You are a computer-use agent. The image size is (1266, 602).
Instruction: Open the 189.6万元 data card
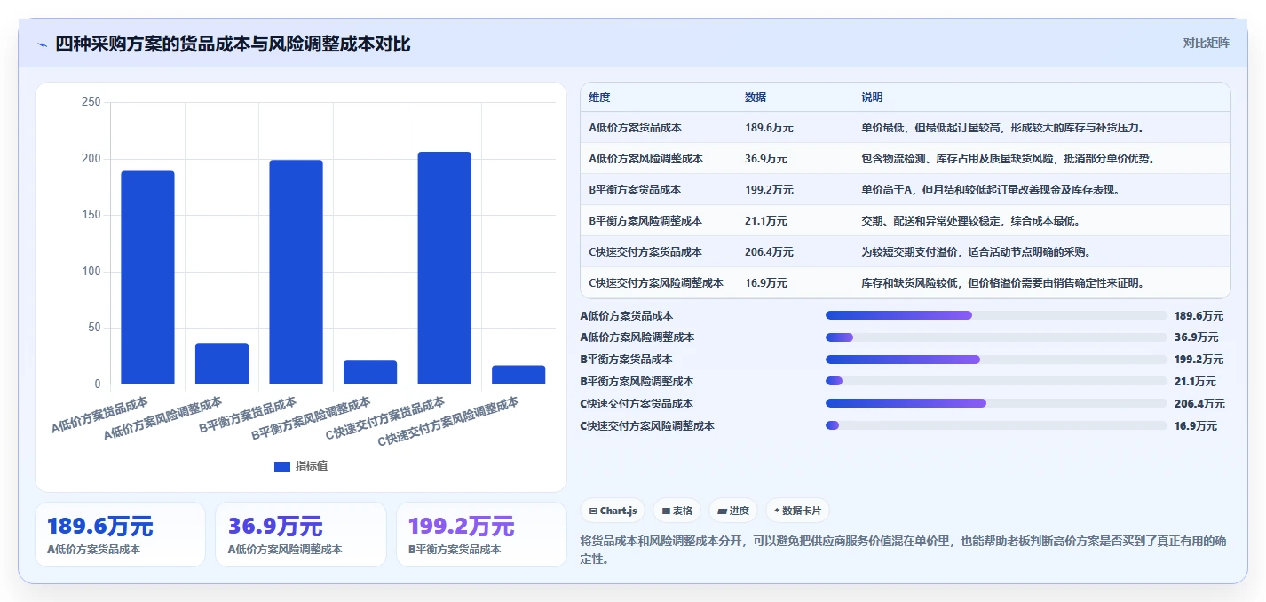click(x=120, y=535)
